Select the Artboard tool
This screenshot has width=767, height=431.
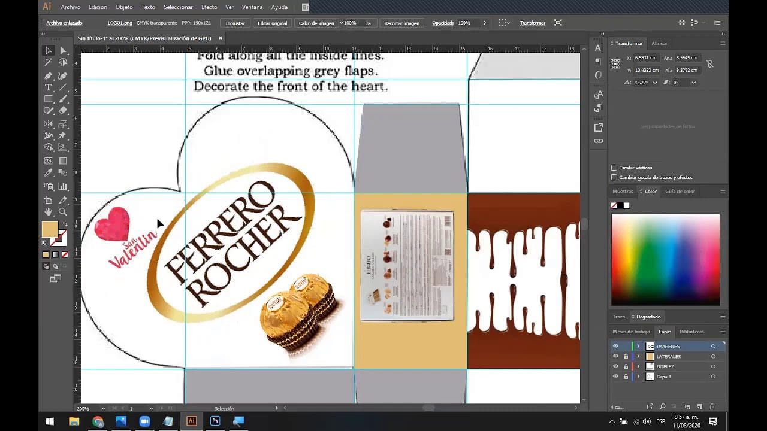(49, 200)
